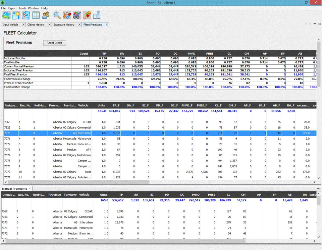The width and height of the screenshot is (322, 250).
Task: Select the Fleet Premiums tab
Action: [93, 24]
